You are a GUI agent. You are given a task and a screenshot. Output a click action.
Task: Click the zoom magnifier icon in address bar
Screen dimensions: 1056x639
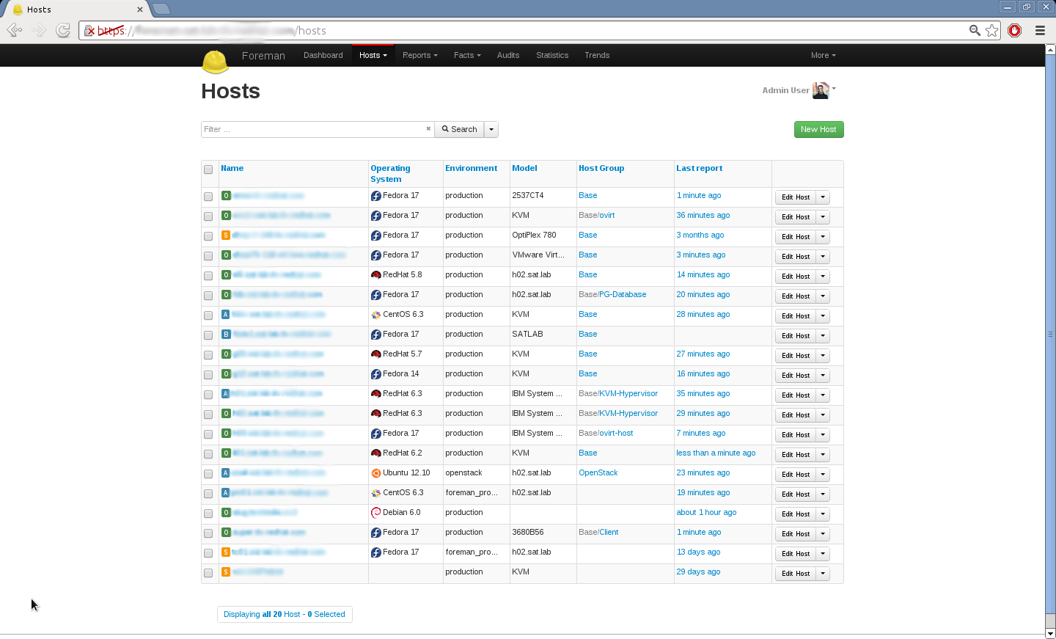(975, 30)
